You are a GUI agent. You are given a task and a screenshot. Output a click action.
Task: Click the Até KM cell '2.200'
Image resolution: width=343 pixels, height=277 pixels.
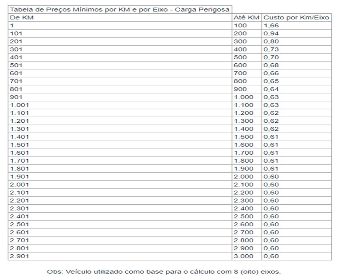(x=247, y=192)
